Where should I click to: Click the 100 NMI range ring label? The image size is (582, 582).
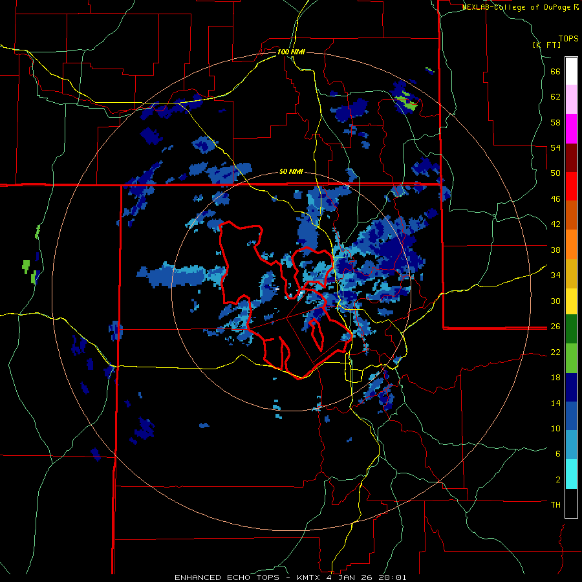[x=291, y=52]
